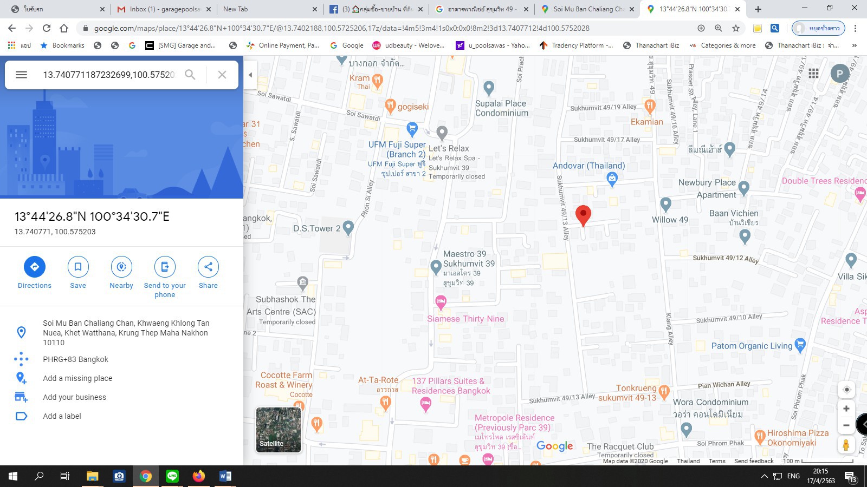The height and width of the screenshot is (487, 867).
Task: Send location to your phone
Action: click(165, 278)
